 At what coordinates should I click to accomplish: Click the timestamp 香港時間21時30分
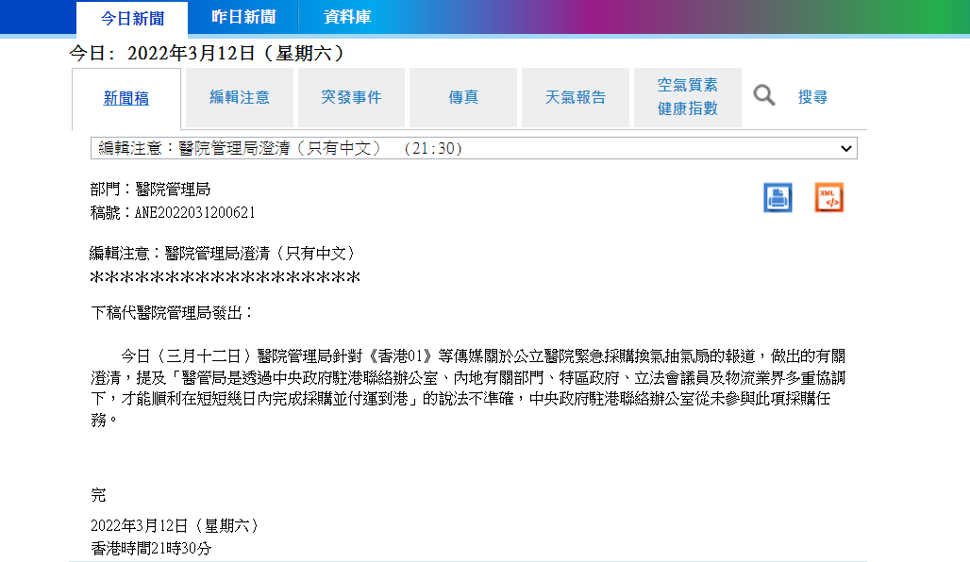click(151, 549)
